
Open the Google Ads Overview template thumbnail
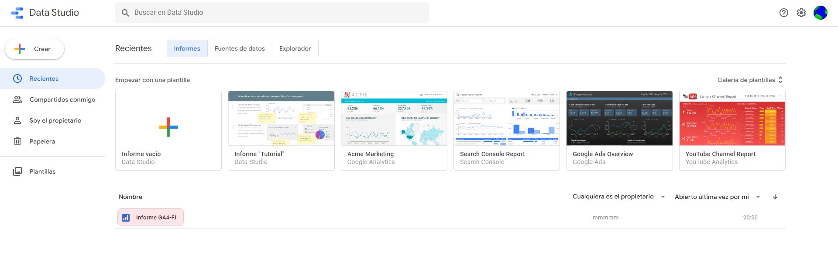[619, 118]
